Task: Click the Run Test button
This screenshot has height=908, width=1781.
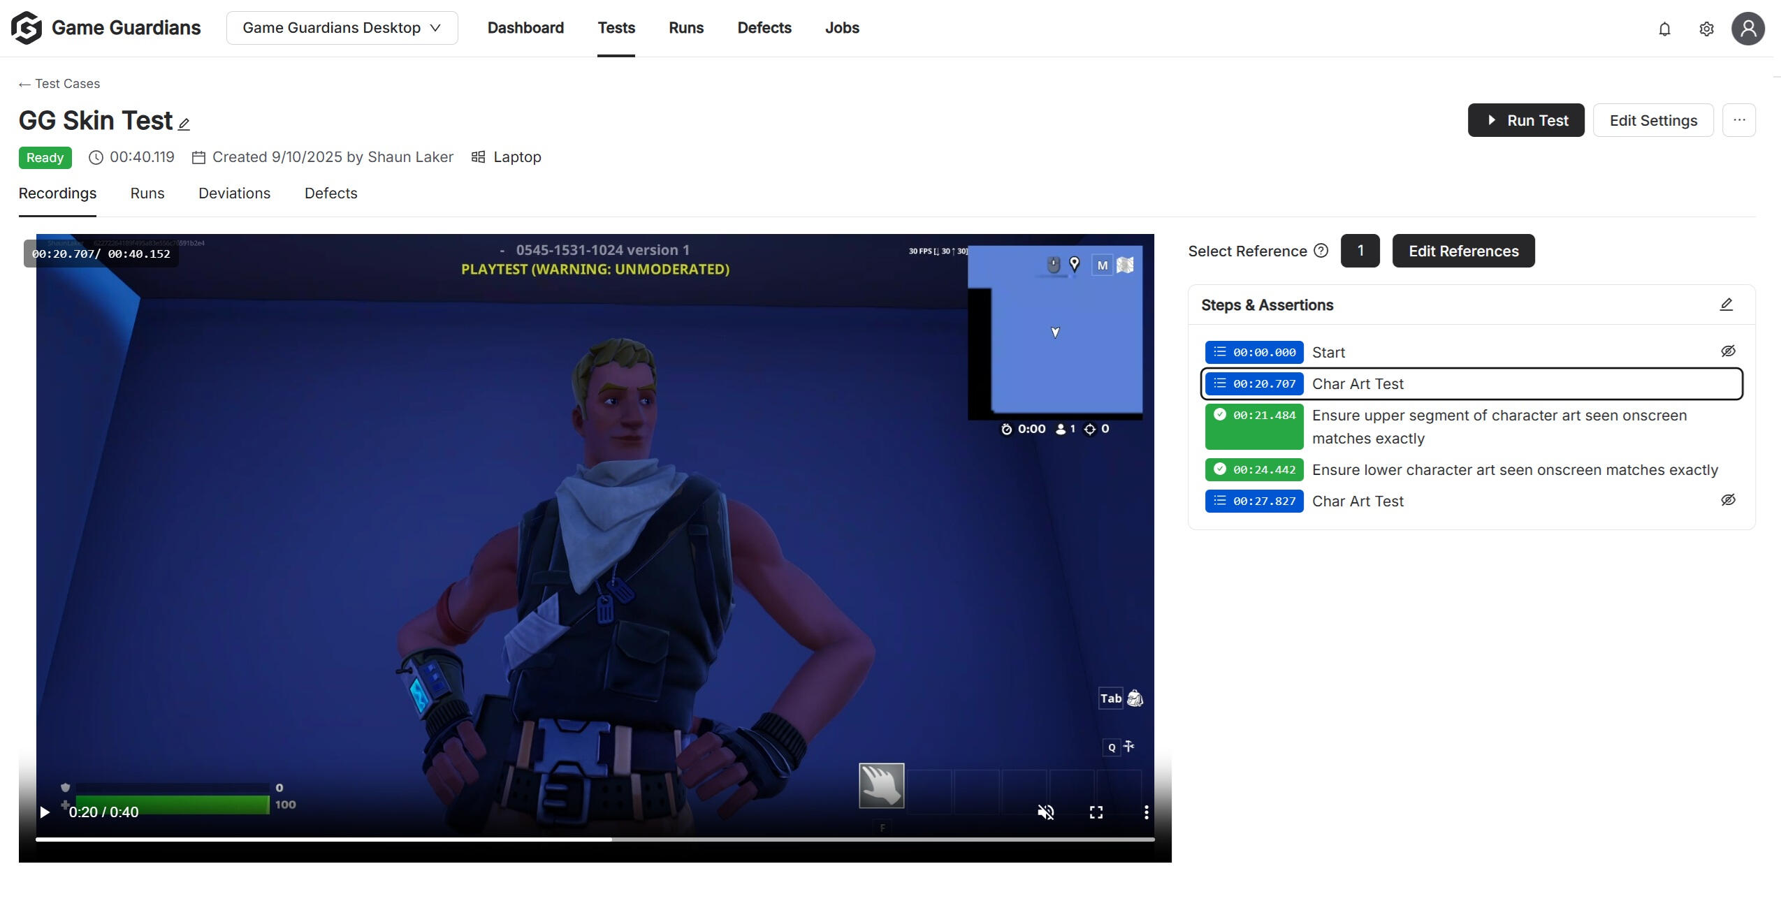Action: [1526, 120]
